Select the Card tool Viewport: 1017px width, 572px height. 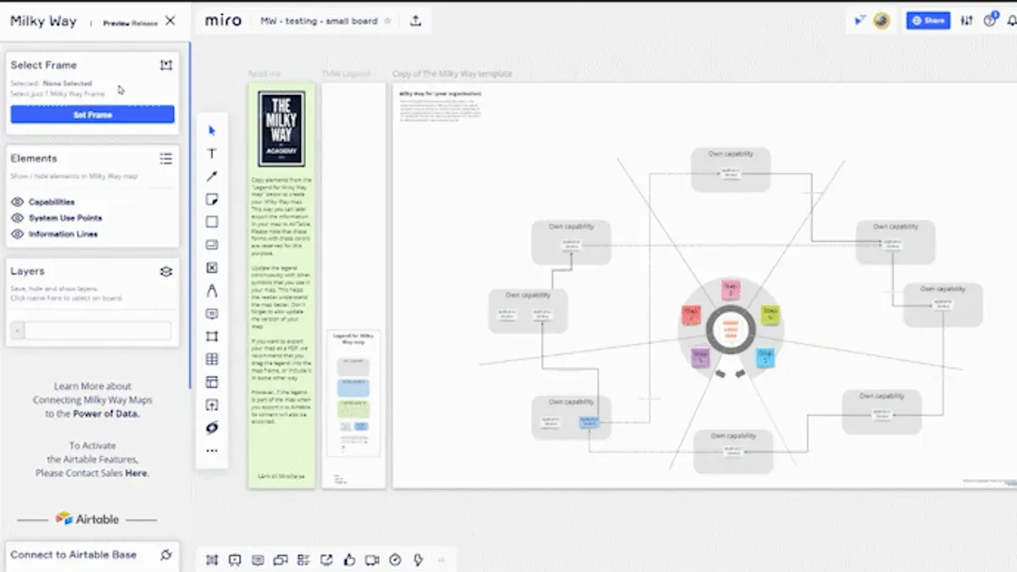(x=212, y=245)
